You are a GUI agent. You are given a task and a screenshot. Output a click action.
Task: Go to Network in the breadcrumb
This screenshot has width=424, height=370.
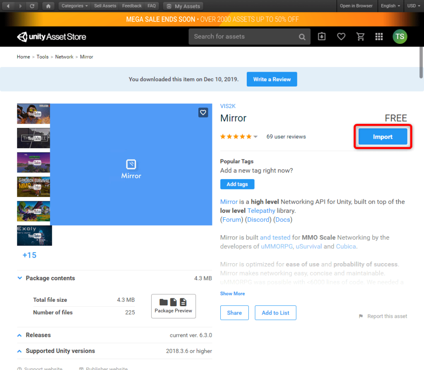tap(64, 57)
